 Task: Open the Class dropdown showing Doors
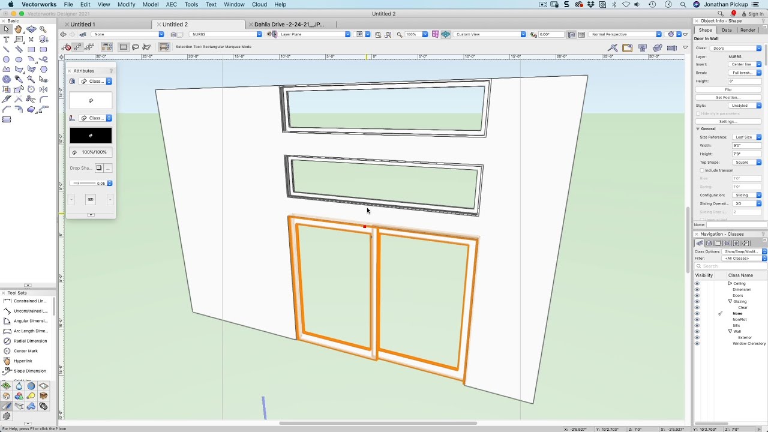(x=736, y=48)
